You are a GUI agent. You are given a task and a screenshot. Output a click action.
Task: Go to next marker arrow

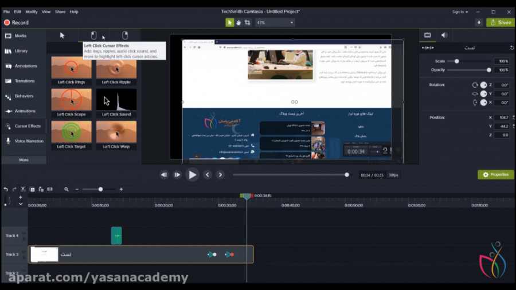(220, 175)
